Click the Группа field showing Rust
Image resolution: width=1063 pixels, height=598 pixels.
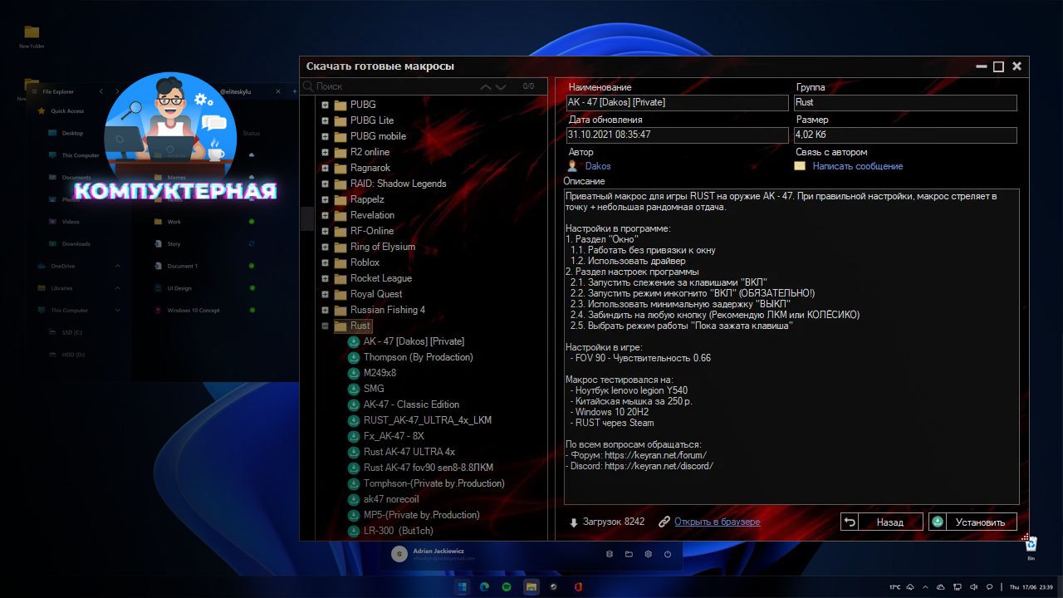click(x=905, y=102)
